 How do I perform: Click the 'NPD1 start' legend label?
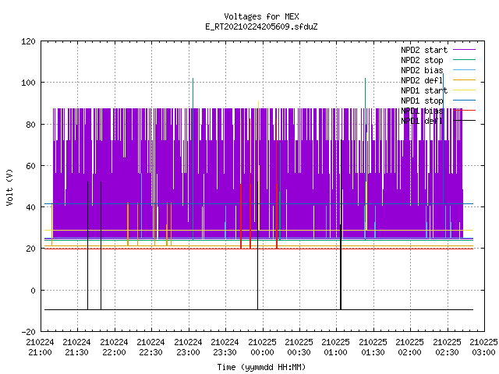(424, 90)
